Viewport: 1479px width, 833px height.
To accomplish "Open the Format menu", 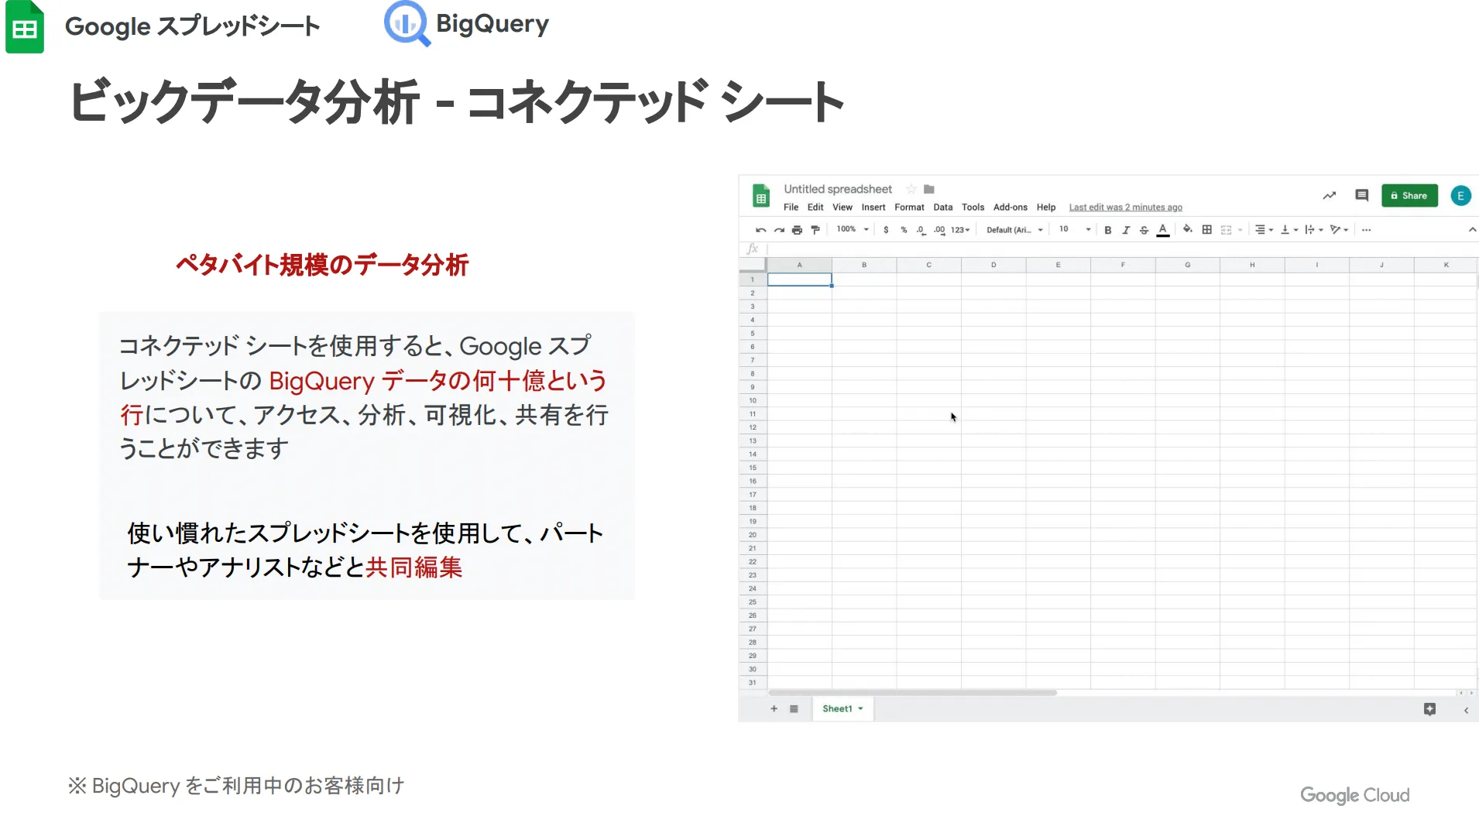I will tap(909, 207).
